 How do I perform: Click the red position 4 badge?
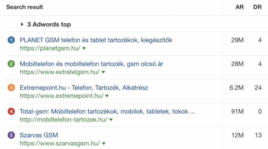point(11,112)
